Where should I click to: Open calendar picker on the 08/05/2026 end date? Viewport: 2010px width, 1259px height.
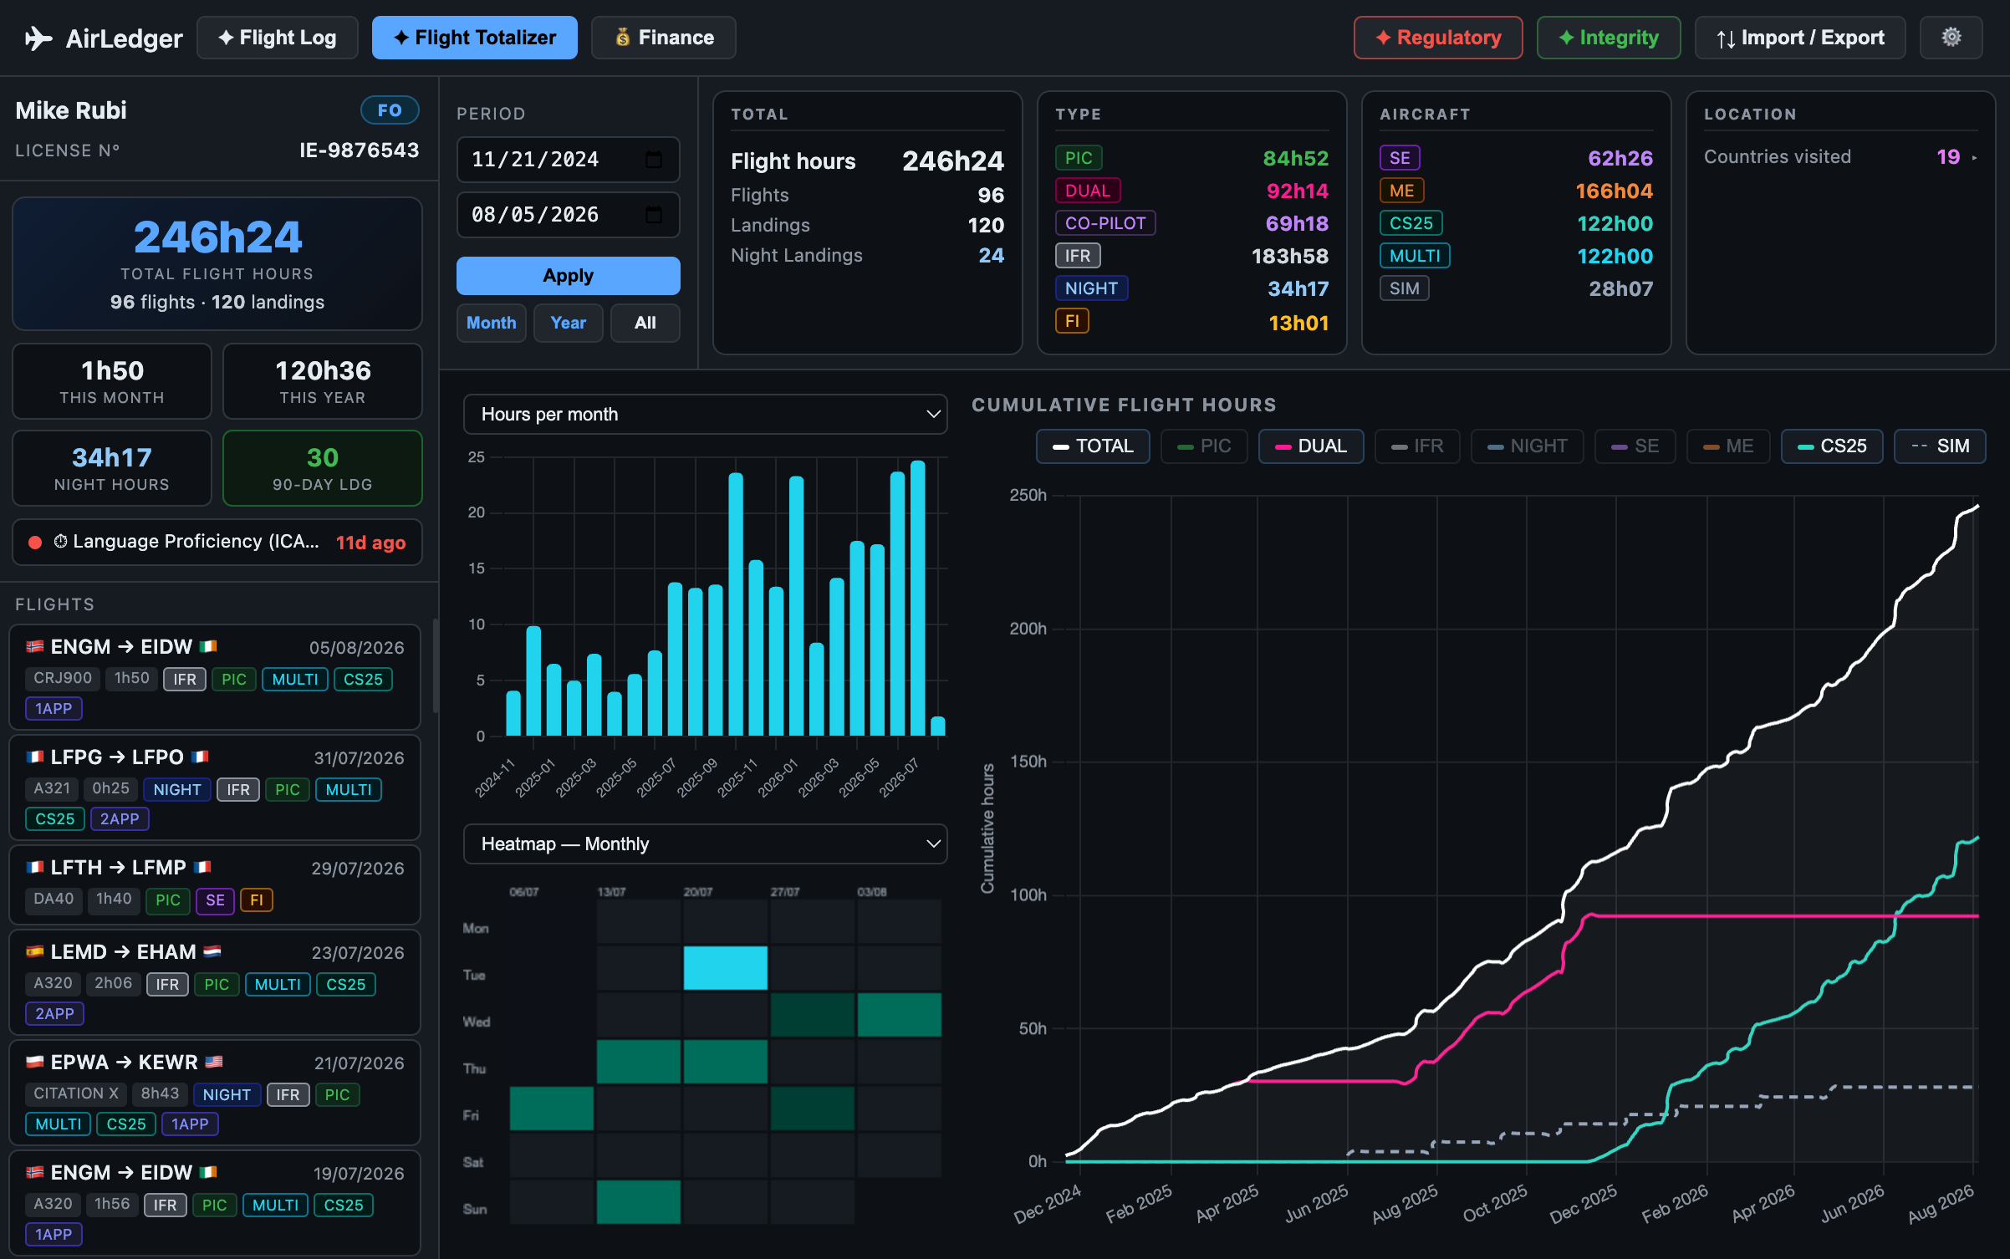point(654,215)
